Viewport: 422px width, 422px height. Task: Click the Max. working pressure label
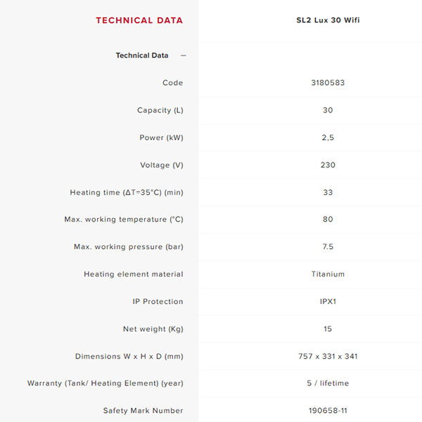tap(129, 247)
